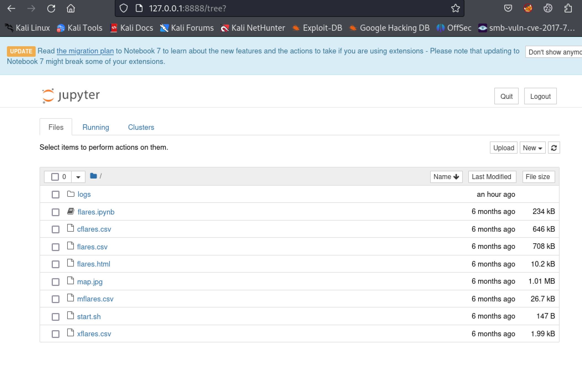
Task: Expand the New dropdown menu
Action: click(532, 148)
